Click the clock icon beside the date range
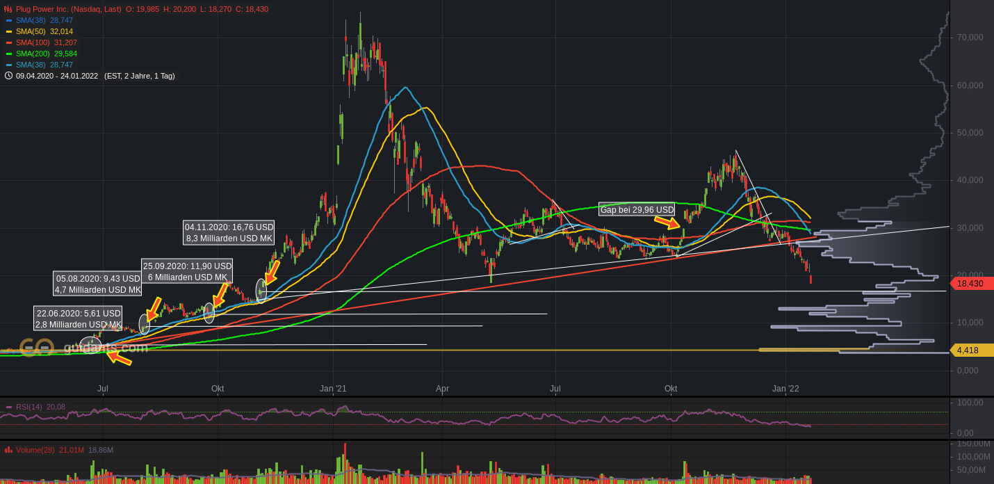994x484 pixels. [8, 76]
